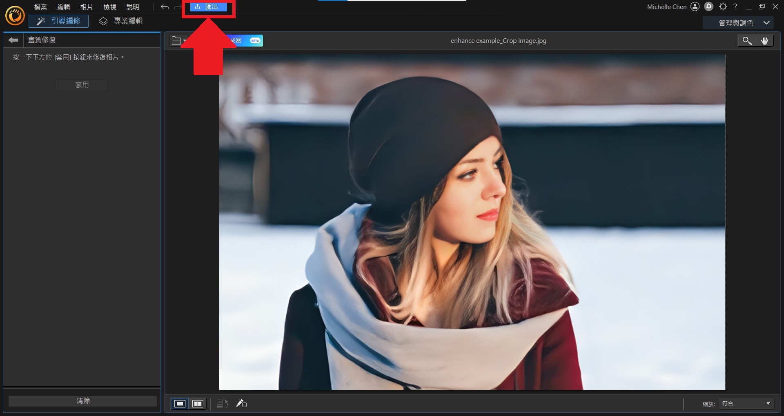Click the BETA generator button
Screen dimensions: 784x416
(245, 40)
